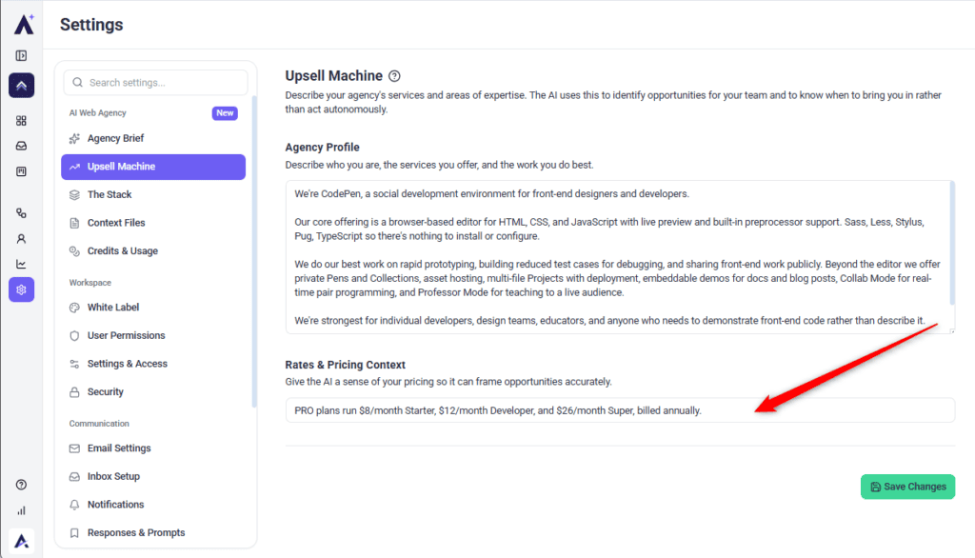975x558 pixels.
Task: Click the Notifications bell icon
Action: tap(74, 505)
